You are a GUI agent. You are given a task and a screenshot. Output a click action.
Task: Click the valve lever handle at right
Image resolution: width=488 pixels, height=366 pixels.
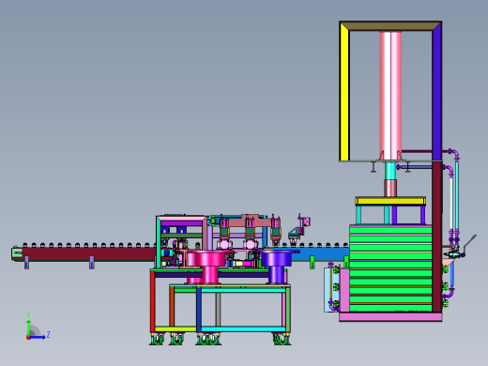coord(469,242)
